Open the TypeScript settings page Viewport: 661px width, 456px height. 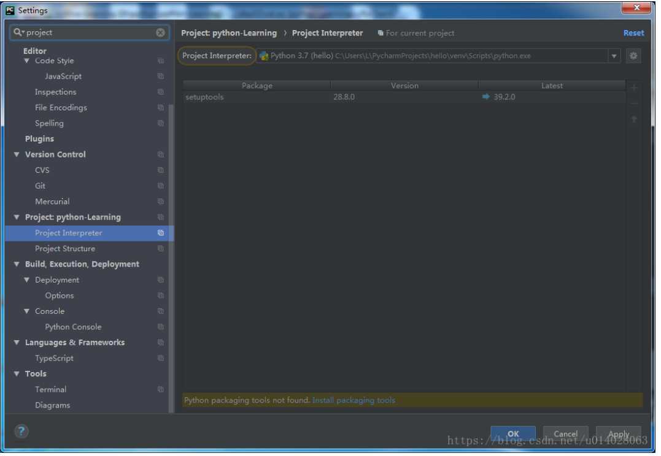click(54, 358)
